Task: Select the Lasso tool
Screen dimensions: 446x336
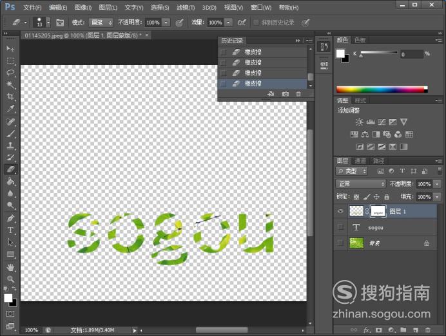Action: [x=10, y=73]
